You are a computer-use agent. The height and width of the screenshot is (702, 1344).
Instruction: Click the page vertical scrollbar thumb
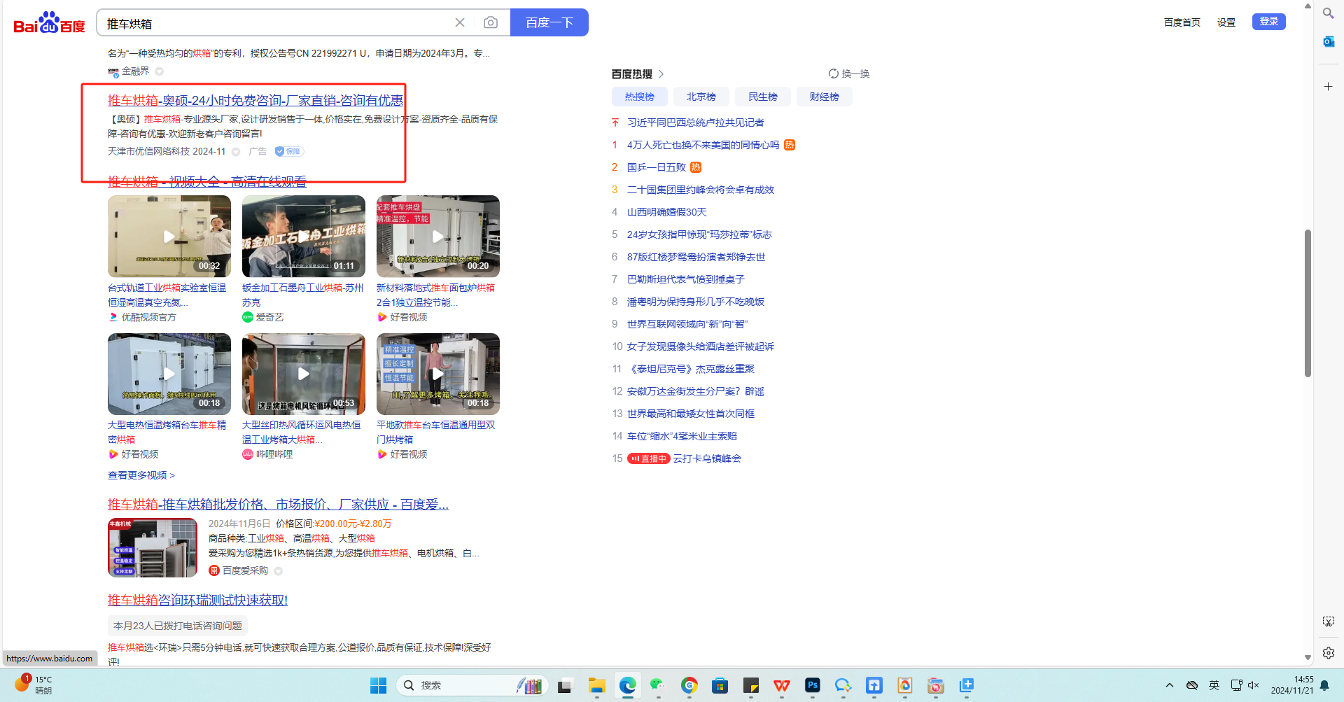[1307, 302]
